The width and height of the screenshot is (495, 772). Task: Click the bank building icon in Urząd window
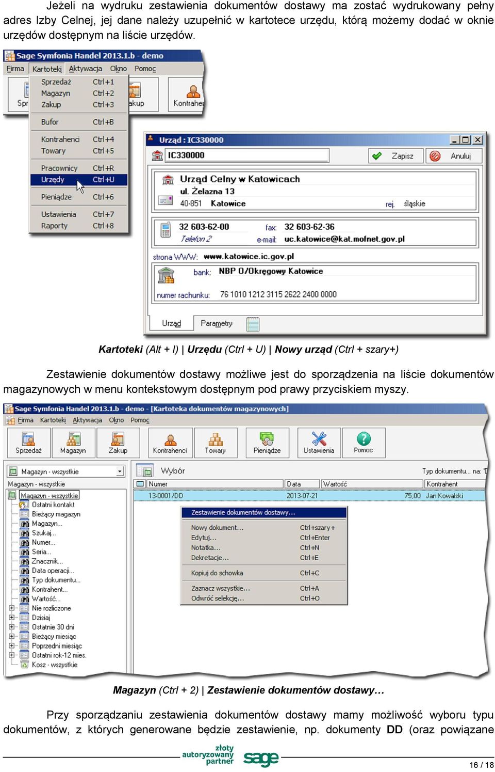tap(166, 276)
